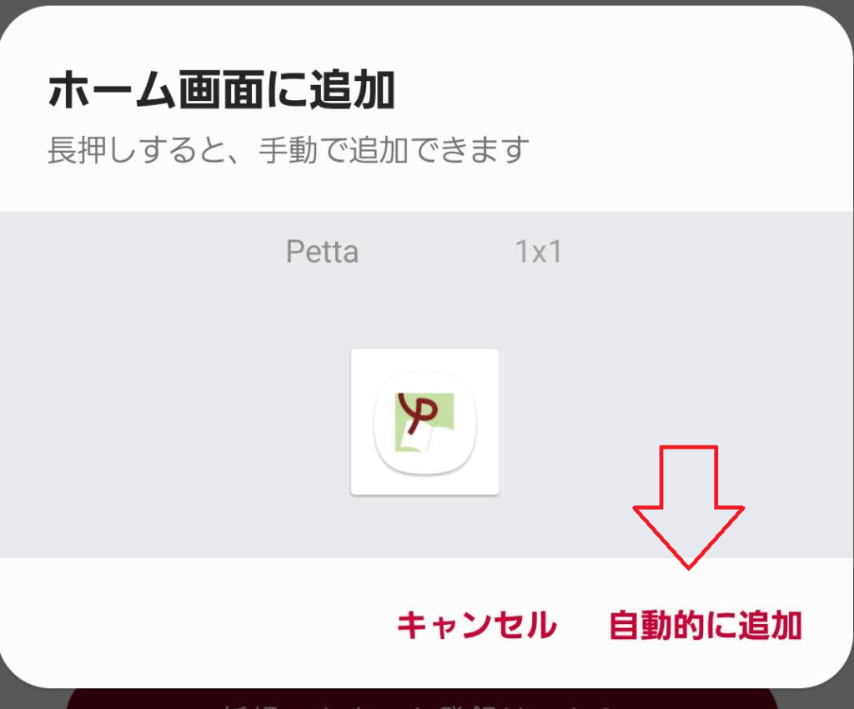The image size is (854, 709).
Task: Click the 1x1 widget size label
Action: (538, 252)
